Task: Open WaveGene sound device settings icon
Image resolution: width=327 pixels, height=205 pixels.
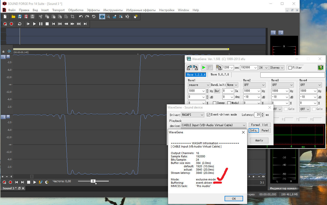Action: (320, 68)
